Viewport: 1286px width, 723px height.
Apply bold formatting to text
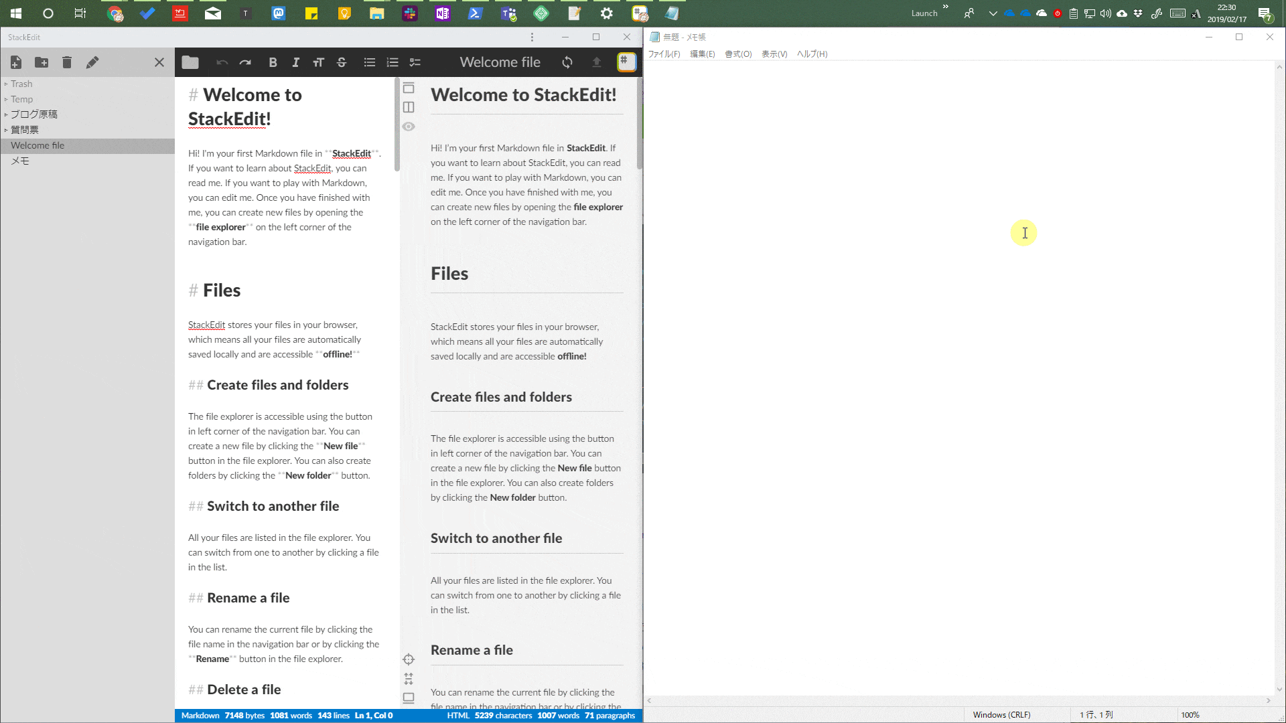273,62
